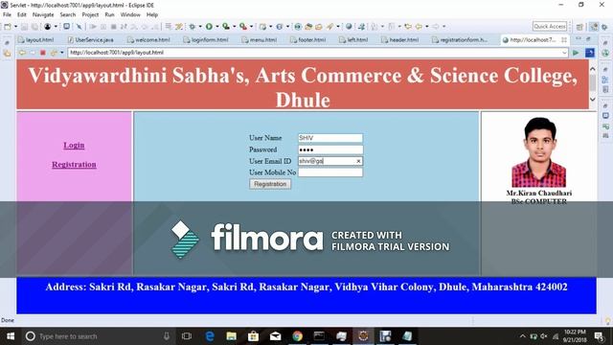This screenshot has width=613, height=345.
Task: Click the page scrollbar down arrow
Action: click(x=593, y=99)
